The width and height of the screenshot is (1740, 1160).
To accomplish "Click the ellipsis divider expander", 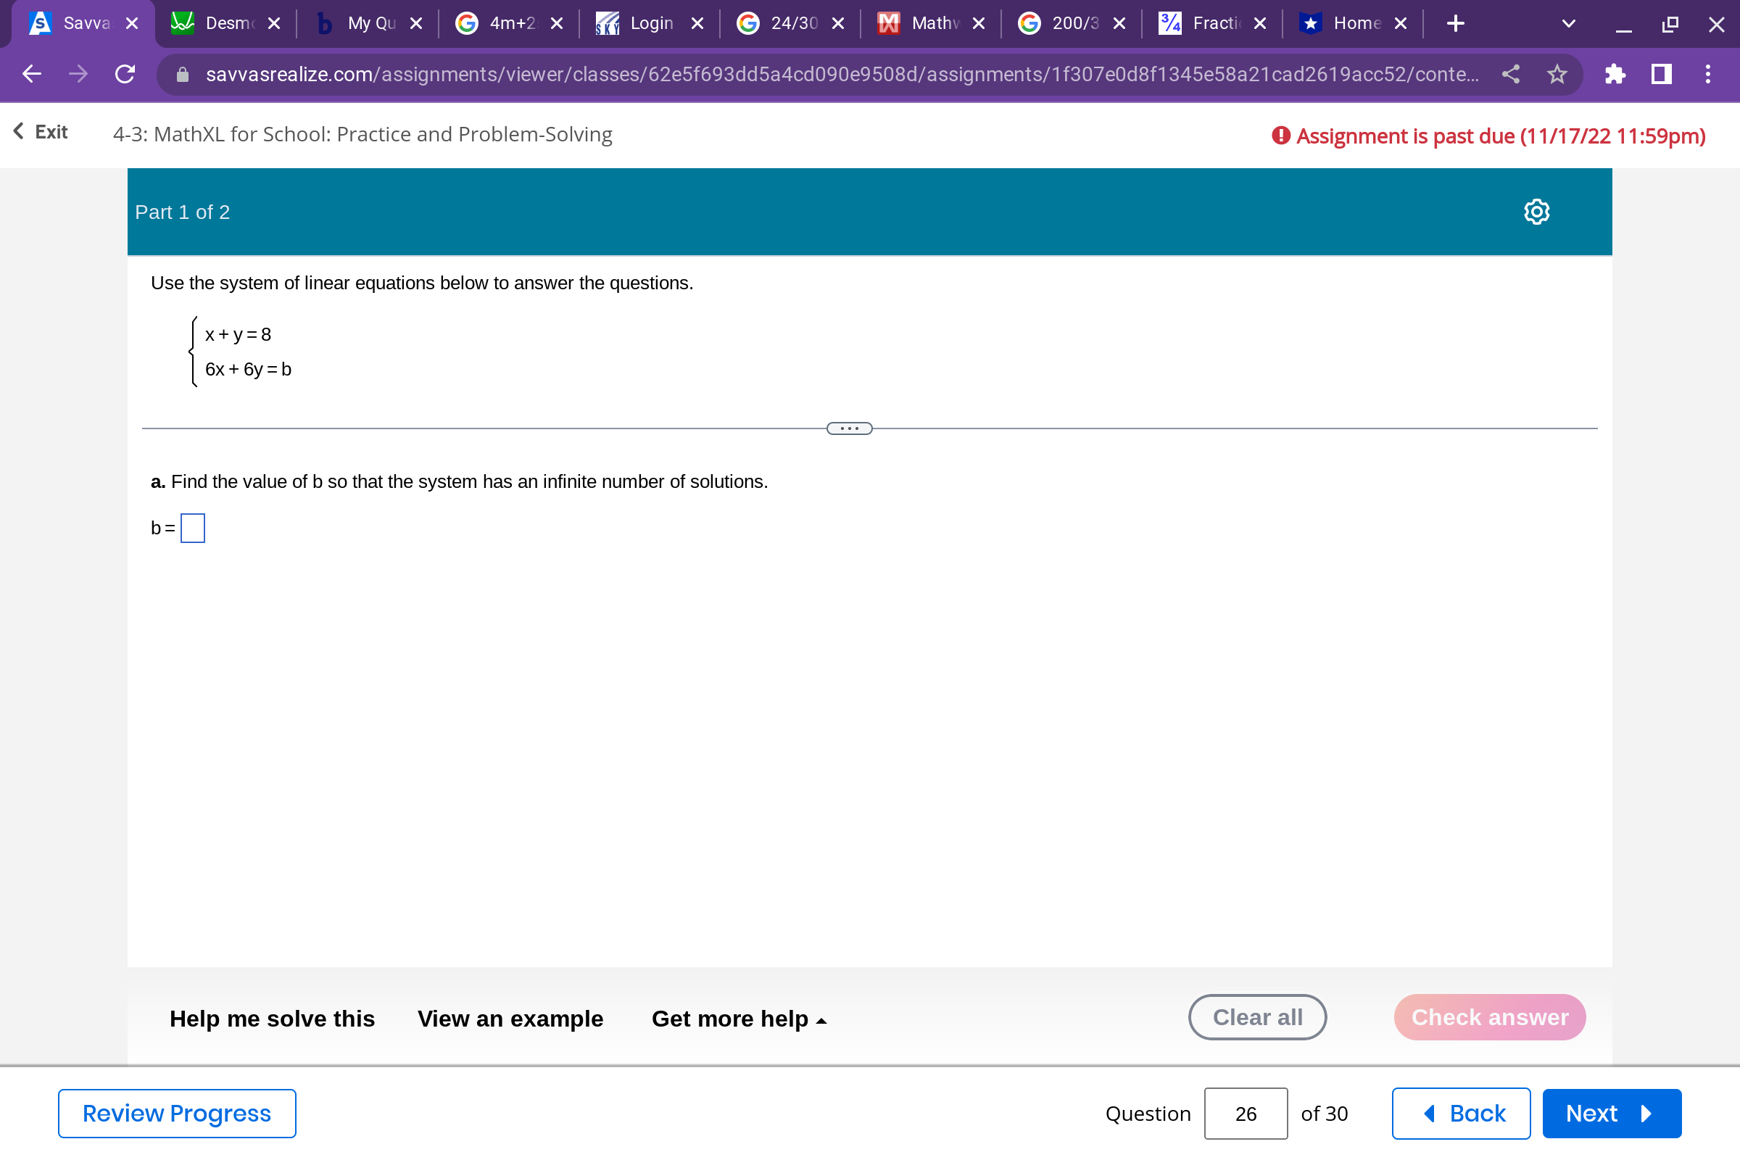I will pyautogui.click(x=849, y=428).
